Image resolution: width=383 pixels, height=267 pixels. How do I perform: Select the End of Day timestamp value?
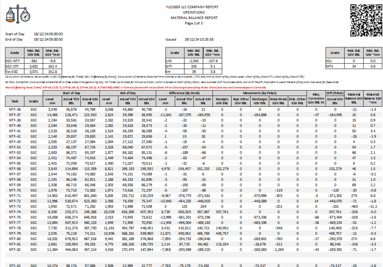coord(48,39)
